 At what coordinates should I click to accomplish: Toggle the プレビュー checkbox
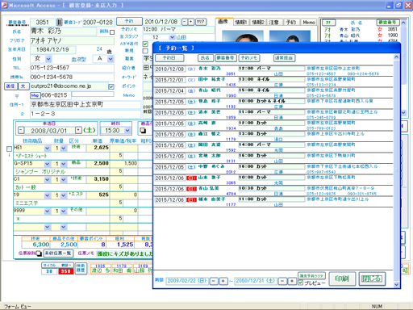[x=300, y=283]
